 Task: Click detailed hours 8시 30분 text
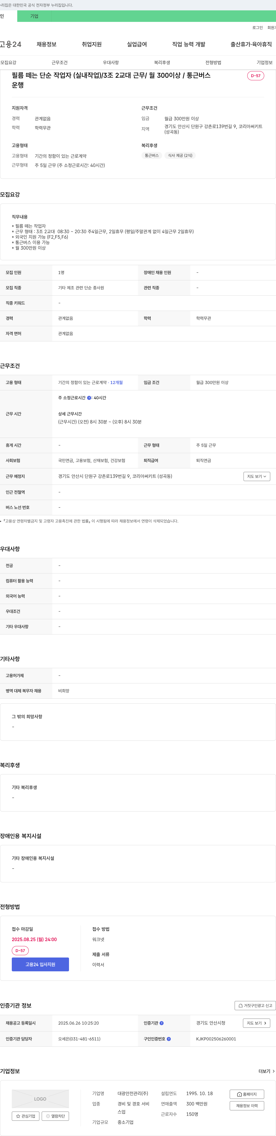tap(100, 422)
